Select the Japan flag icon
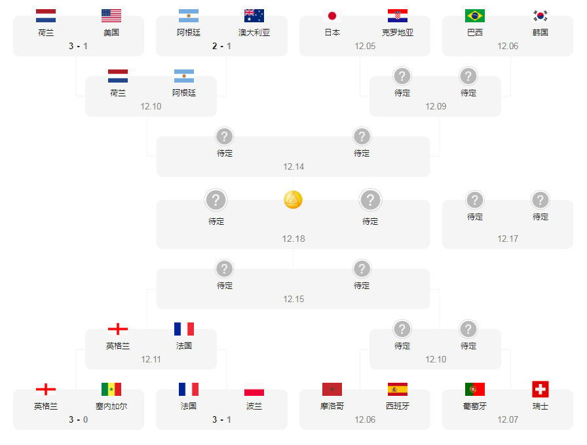This screenshot has width=587, height=445. [332, 16]
